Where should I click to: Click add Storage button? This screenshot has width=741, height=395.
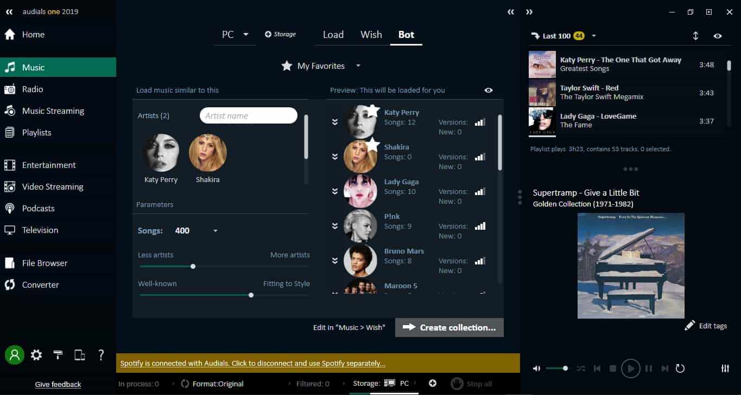coord(280,34)
